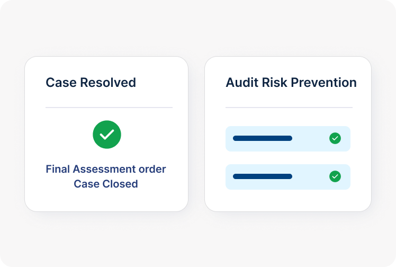Click the Audit Risk Prevention heading
Image resolution: width=396 pixels, height=267 pixels.
291,83
